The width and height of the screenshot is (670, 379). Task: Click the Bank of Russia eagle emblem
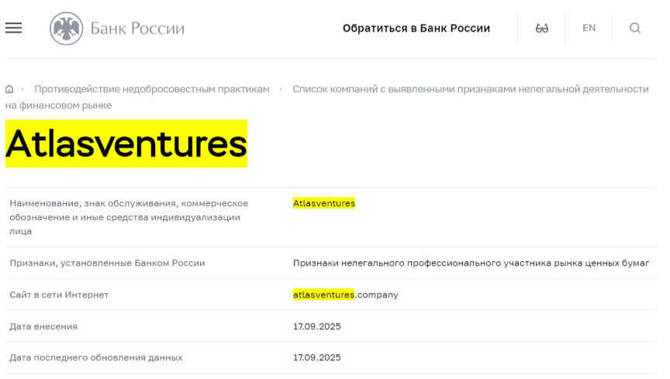click(66, 29)
